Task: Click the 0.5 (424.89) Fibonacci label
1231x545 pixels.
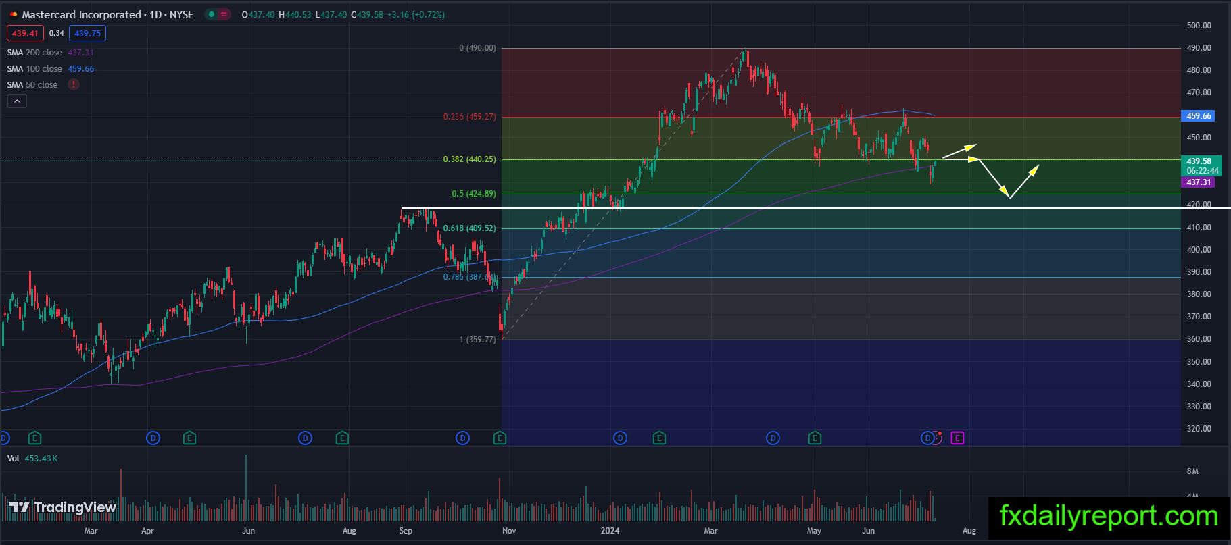Action: click(x=474, y=194)
